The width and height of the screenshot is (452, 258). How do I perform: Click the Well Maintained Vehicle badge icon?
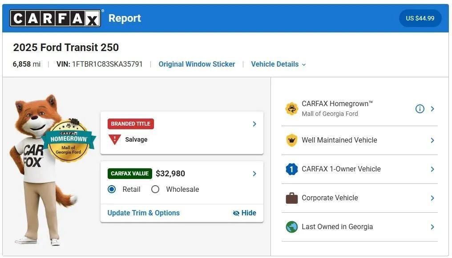[291, 140]
